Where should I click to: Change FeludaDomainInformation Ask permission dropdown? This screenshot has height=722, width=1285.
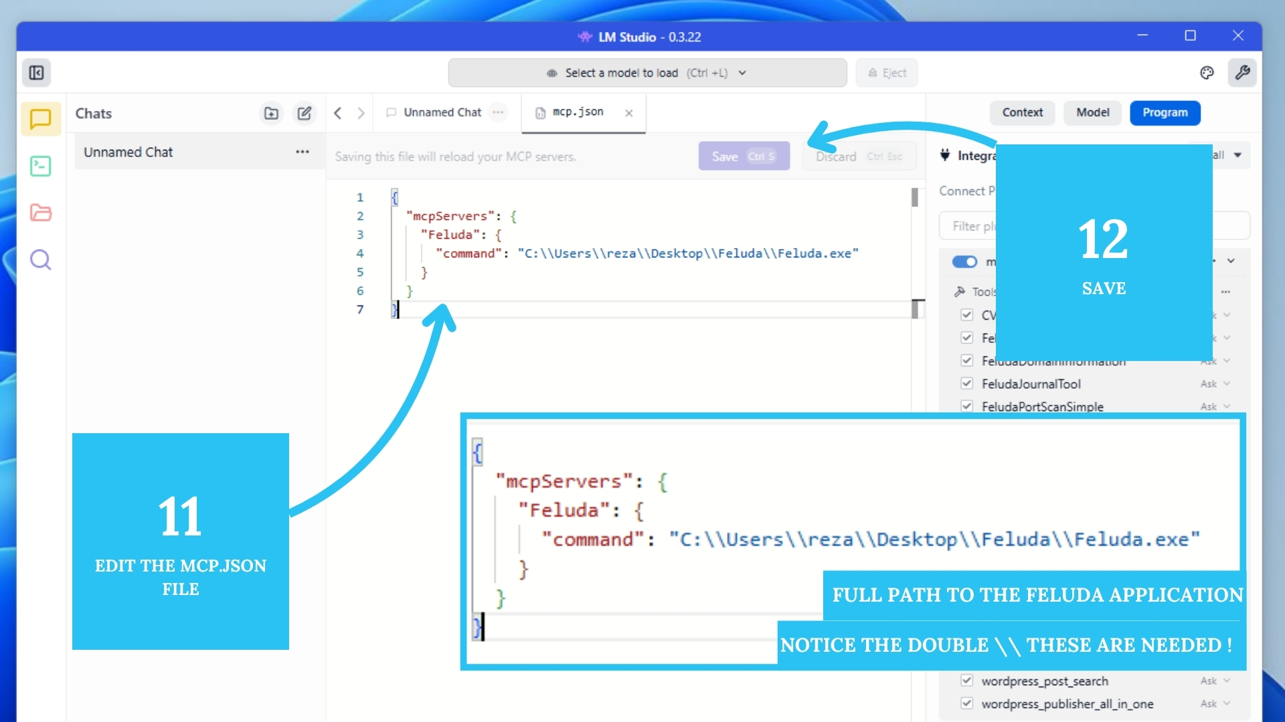tap(1215, 361)
